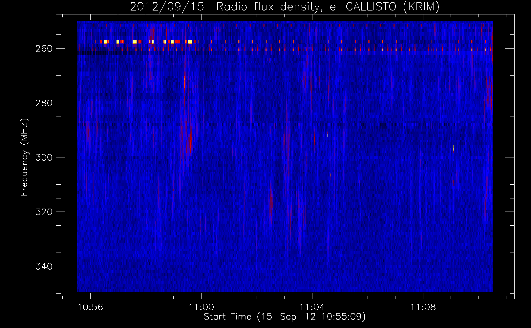Click the 'Frequency (MHZ)' y-axis label

tap(25, 157)
